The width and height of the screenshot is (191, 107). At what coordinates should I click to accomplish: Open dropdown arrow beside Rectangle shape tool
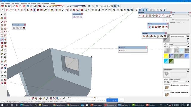(x=24, y=10)
